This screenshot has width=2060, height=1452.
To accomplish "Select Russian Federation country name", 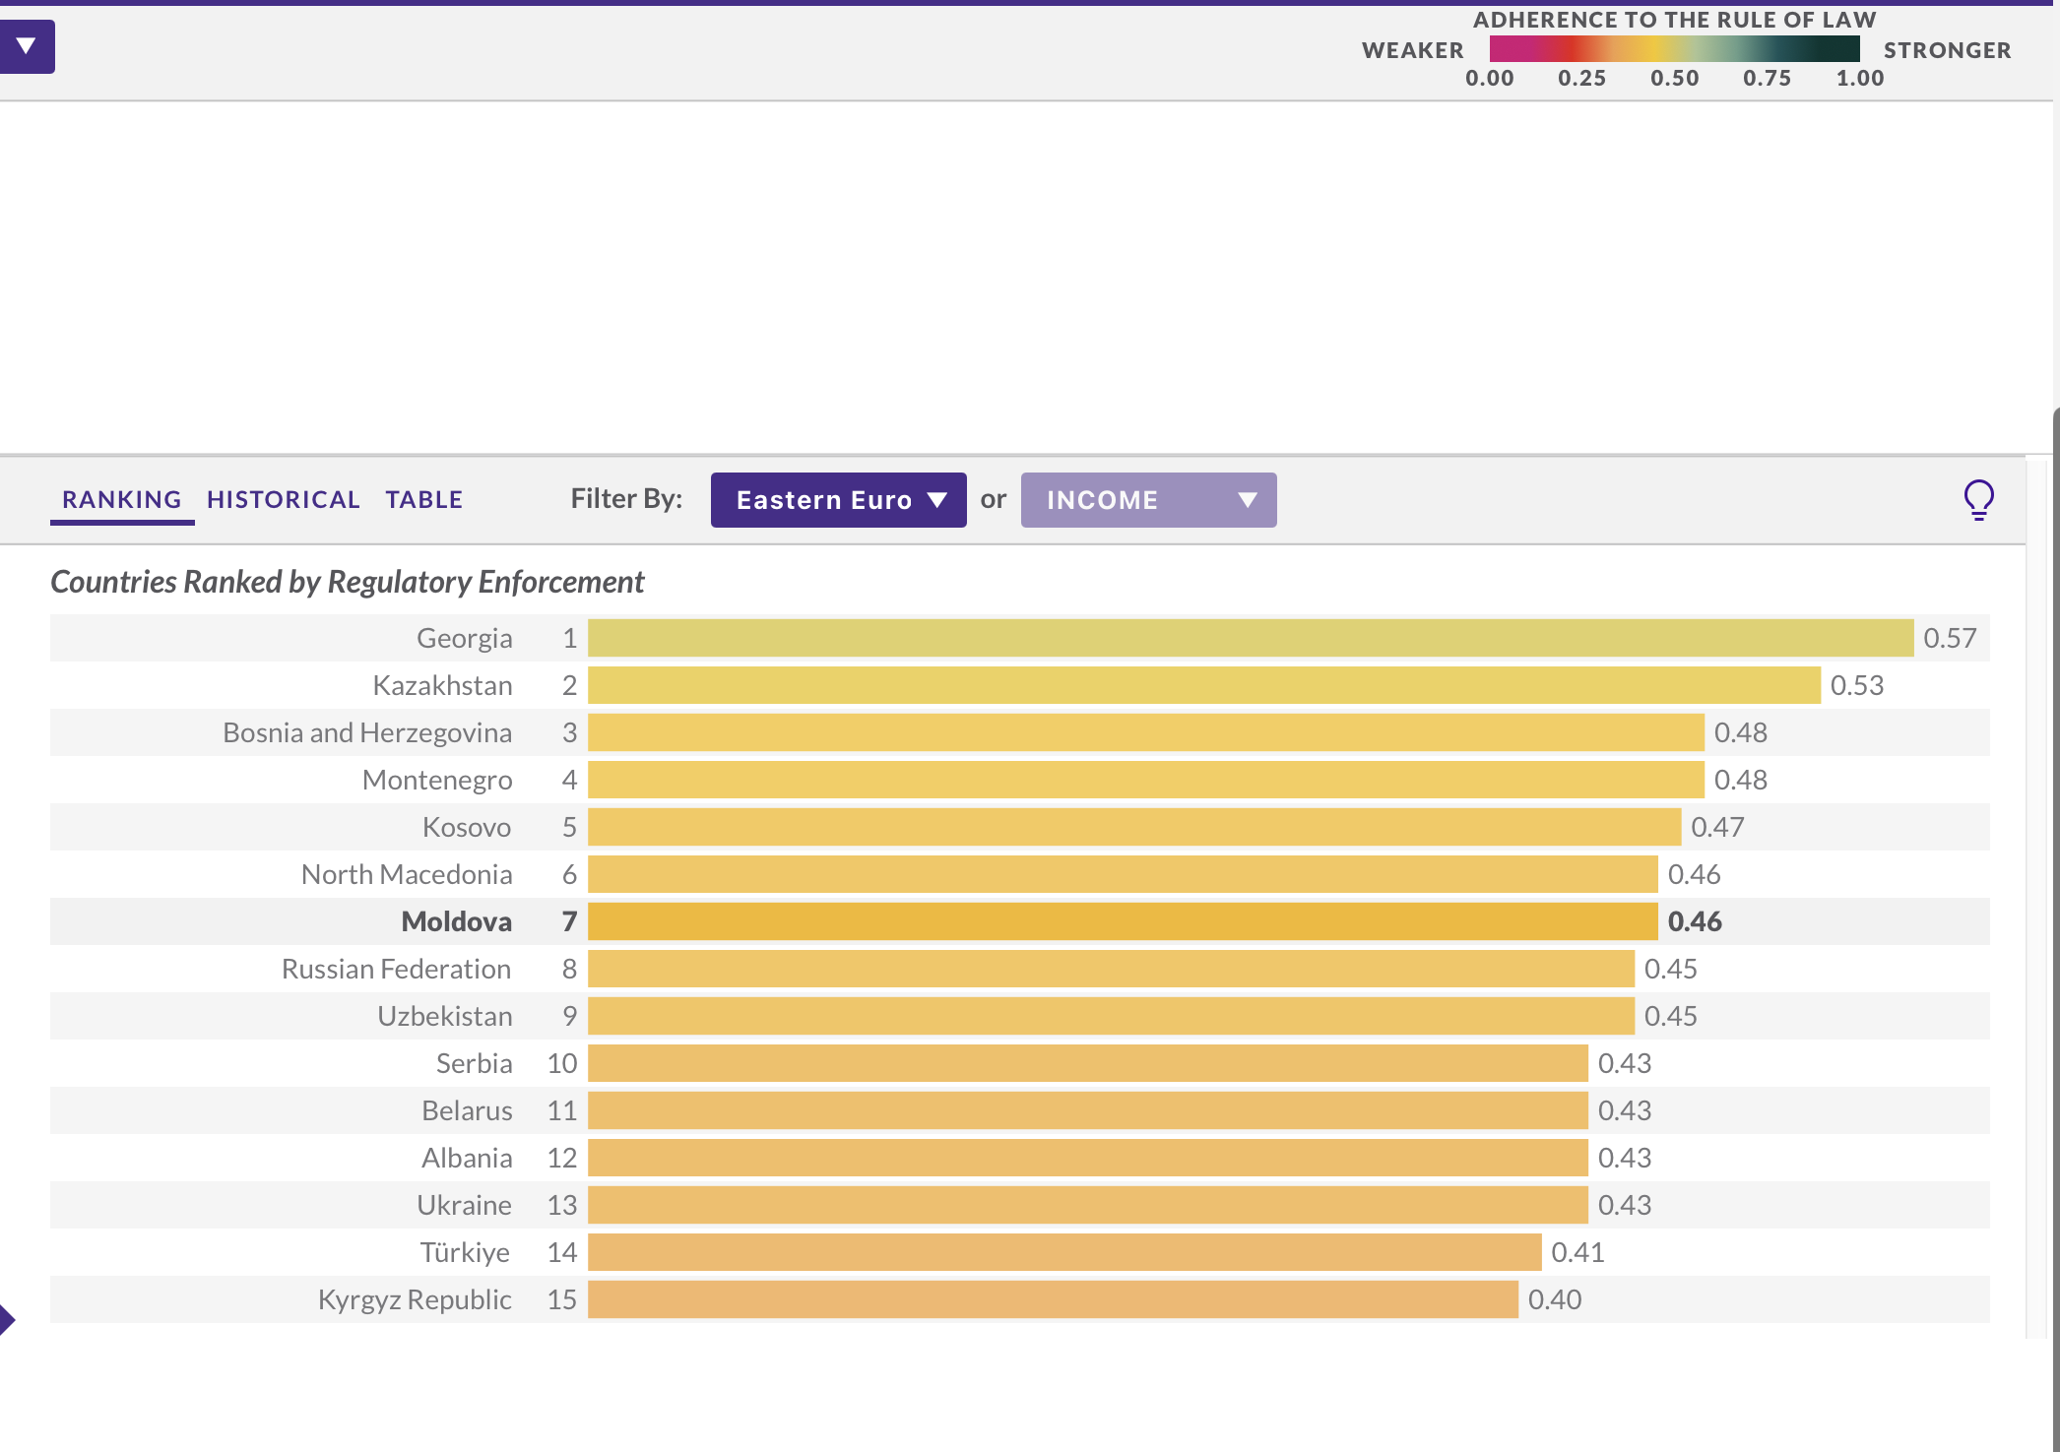I will [396, 969].
